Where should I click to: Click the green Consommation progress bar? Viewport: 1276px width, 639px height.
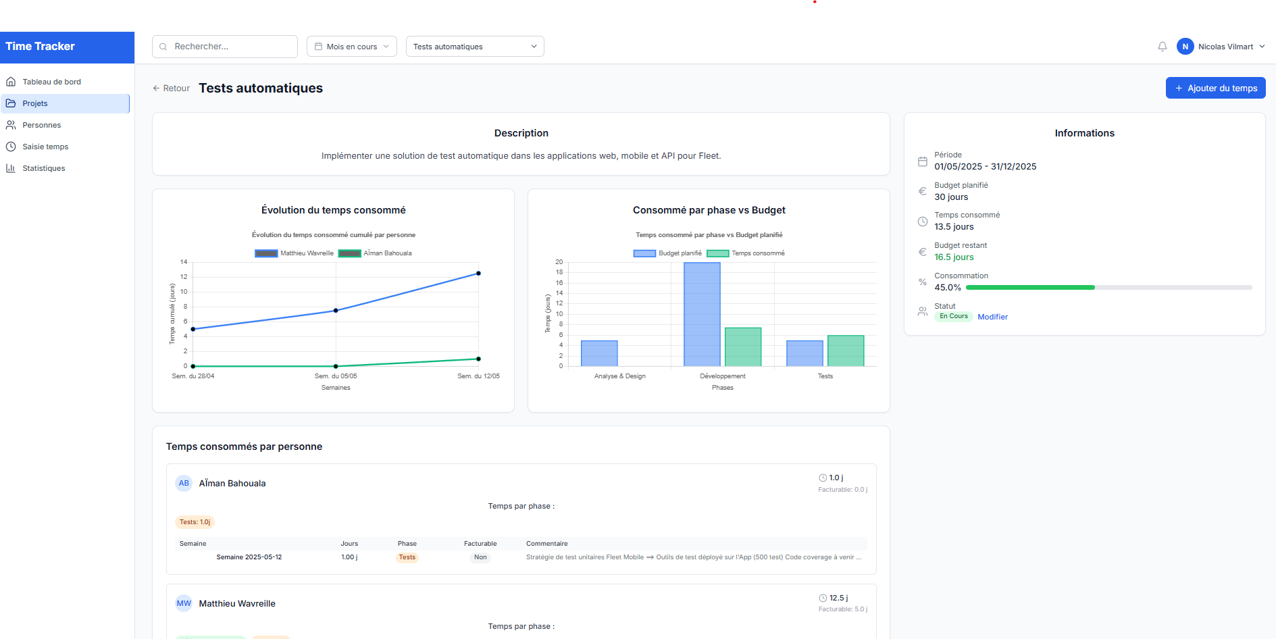point(1030,287)
